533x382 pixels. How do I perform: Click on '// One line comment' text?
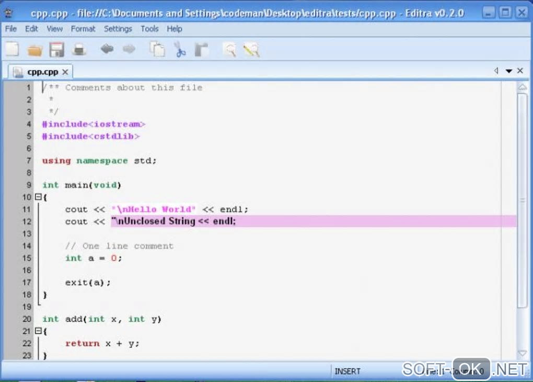click(119, 246)
